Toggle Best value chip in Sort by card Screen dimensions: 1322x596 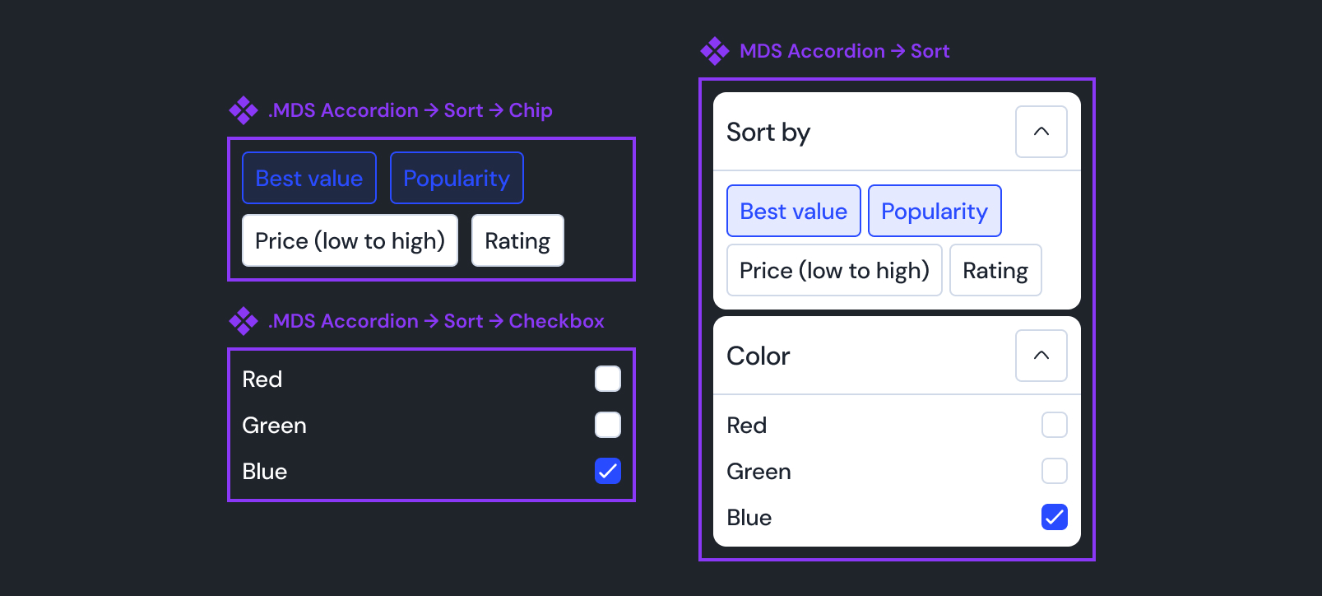[x=794, y=212]
